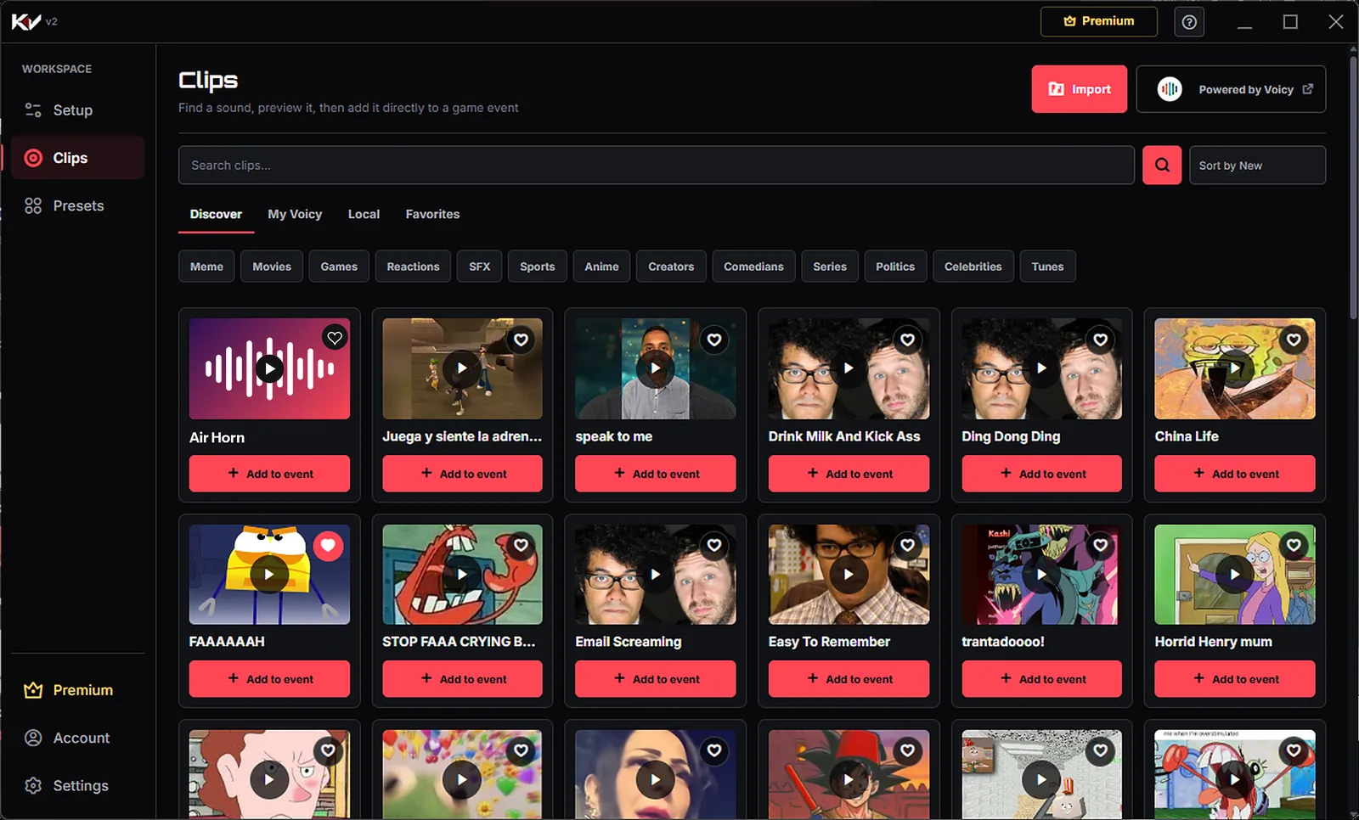Unfavorite the FAAAAAAH clip
Image resolution: width=1359 pixels, height=820 pixels.
pyautogui.click(x=328, y=545)
